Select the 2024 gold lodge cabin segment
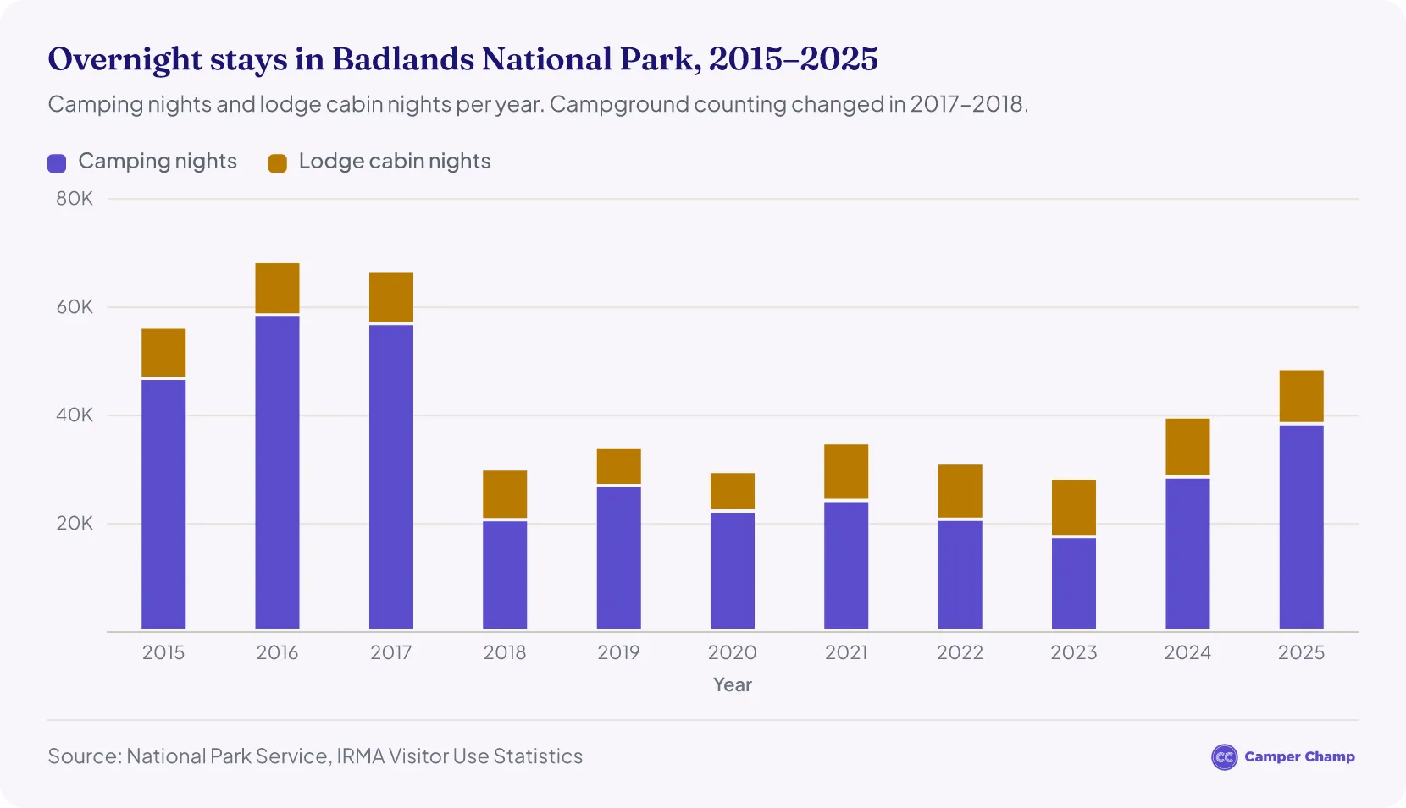Screen dimensions: 1406x808 point(1187,447)
